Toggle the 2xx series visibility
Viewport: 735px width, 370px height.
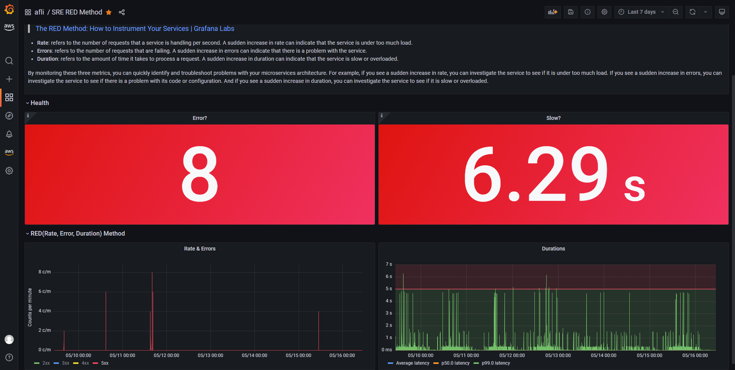tap(46, 363)
